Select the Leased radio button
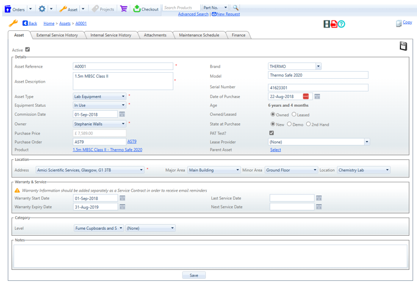Viewport: 417px width, 282px height. click(294, 114)
